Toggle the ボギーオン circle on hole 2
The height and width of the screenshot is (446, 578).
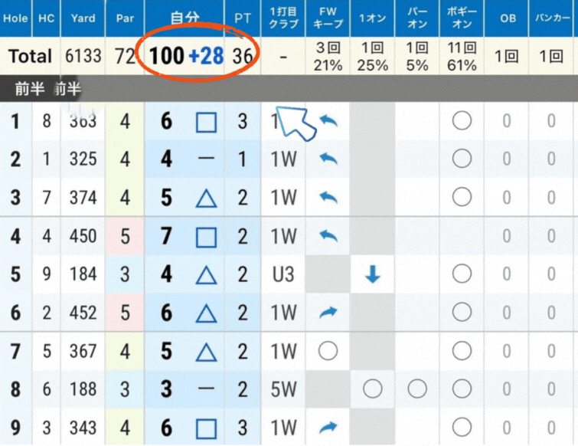pyautogui.click(x=462, y=159)
